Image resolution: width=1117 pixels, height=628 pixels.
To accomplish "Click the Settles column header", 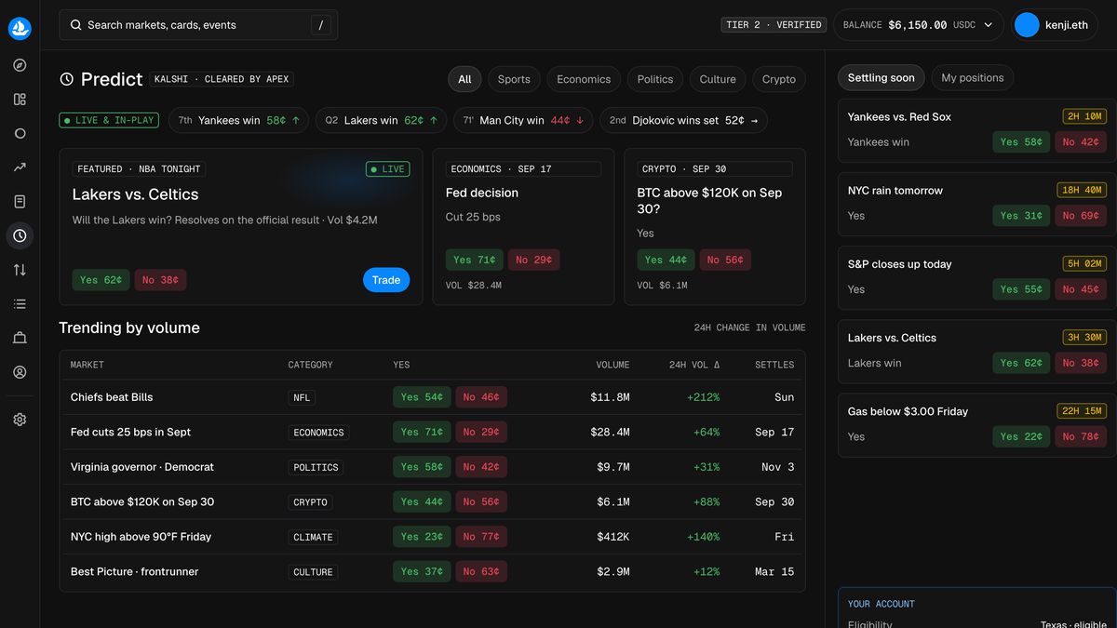I will coord(774,365).
